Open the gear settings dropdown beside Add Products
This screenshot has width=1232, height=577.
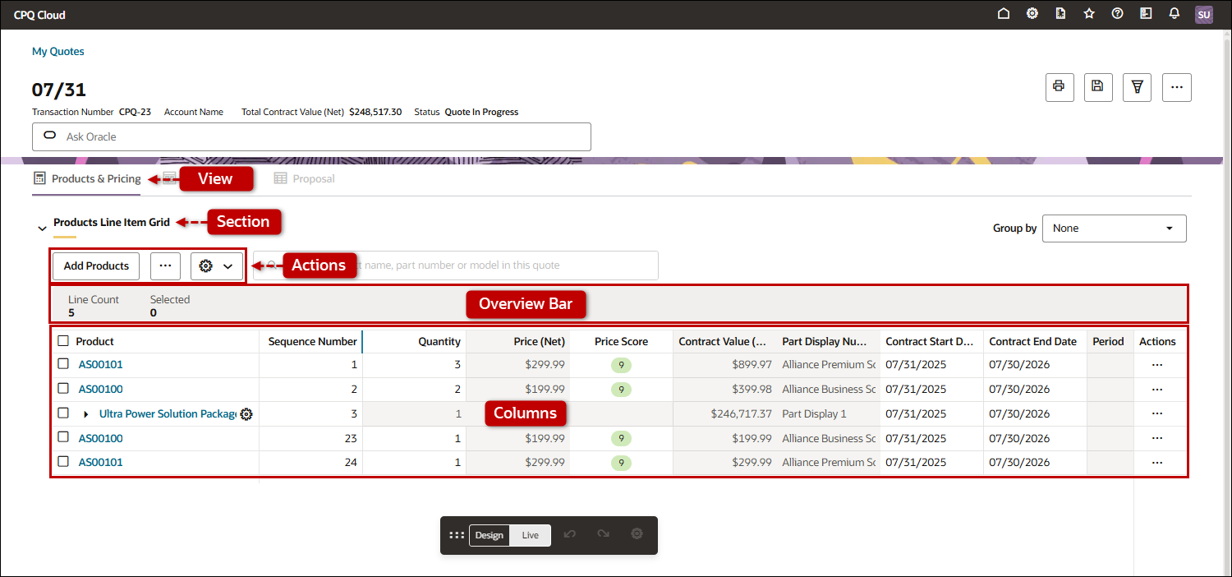coord(217,266)
